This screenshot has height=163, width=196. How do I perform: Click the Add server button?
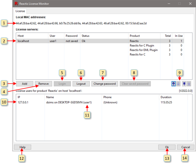[25, 84]
